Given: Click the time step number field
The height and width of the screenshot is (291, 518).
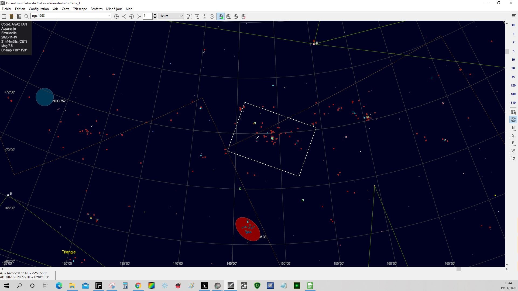Looking at the screenshot, I should 148,16.
